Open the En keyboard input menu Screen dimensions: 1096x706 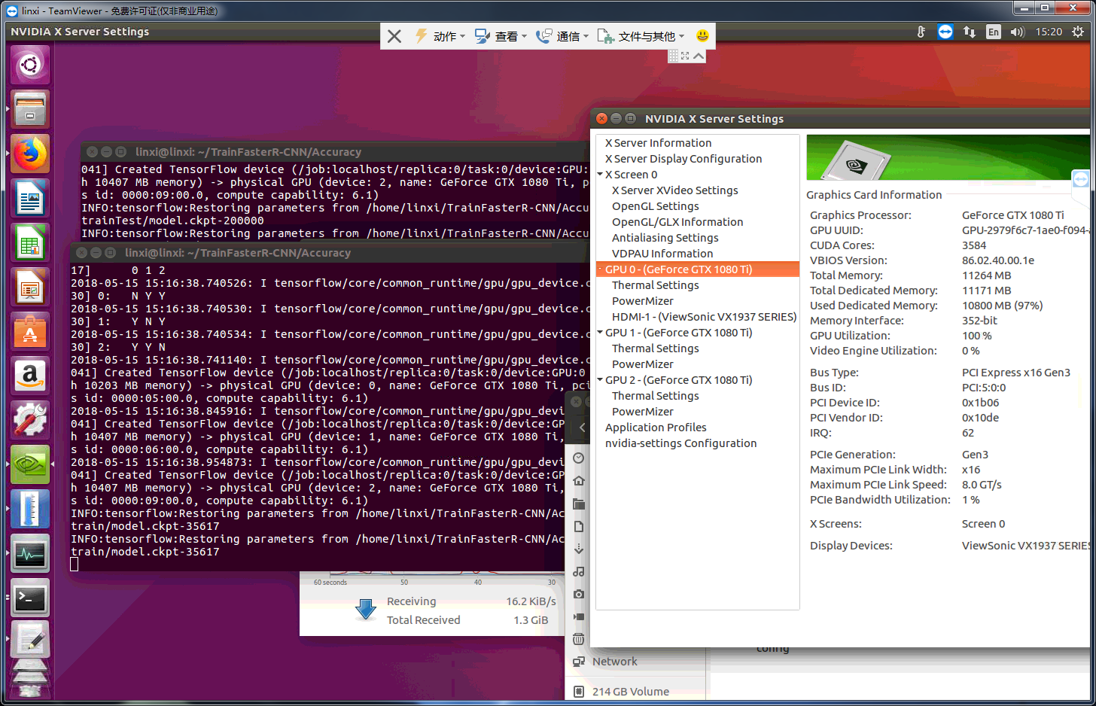click(994, 32)
